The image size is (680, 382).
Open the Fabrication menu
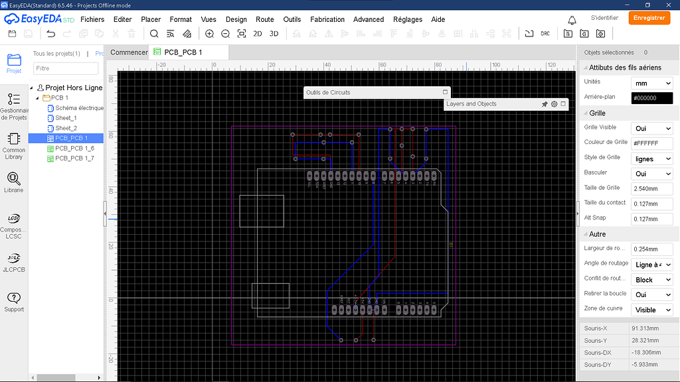[327, 19]
